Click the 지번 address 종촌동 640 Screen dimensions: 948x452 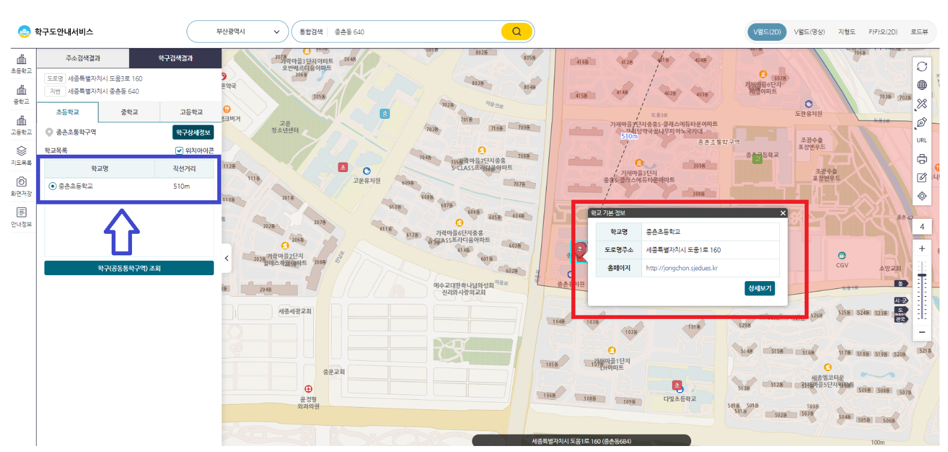click(x=103, y=91)
